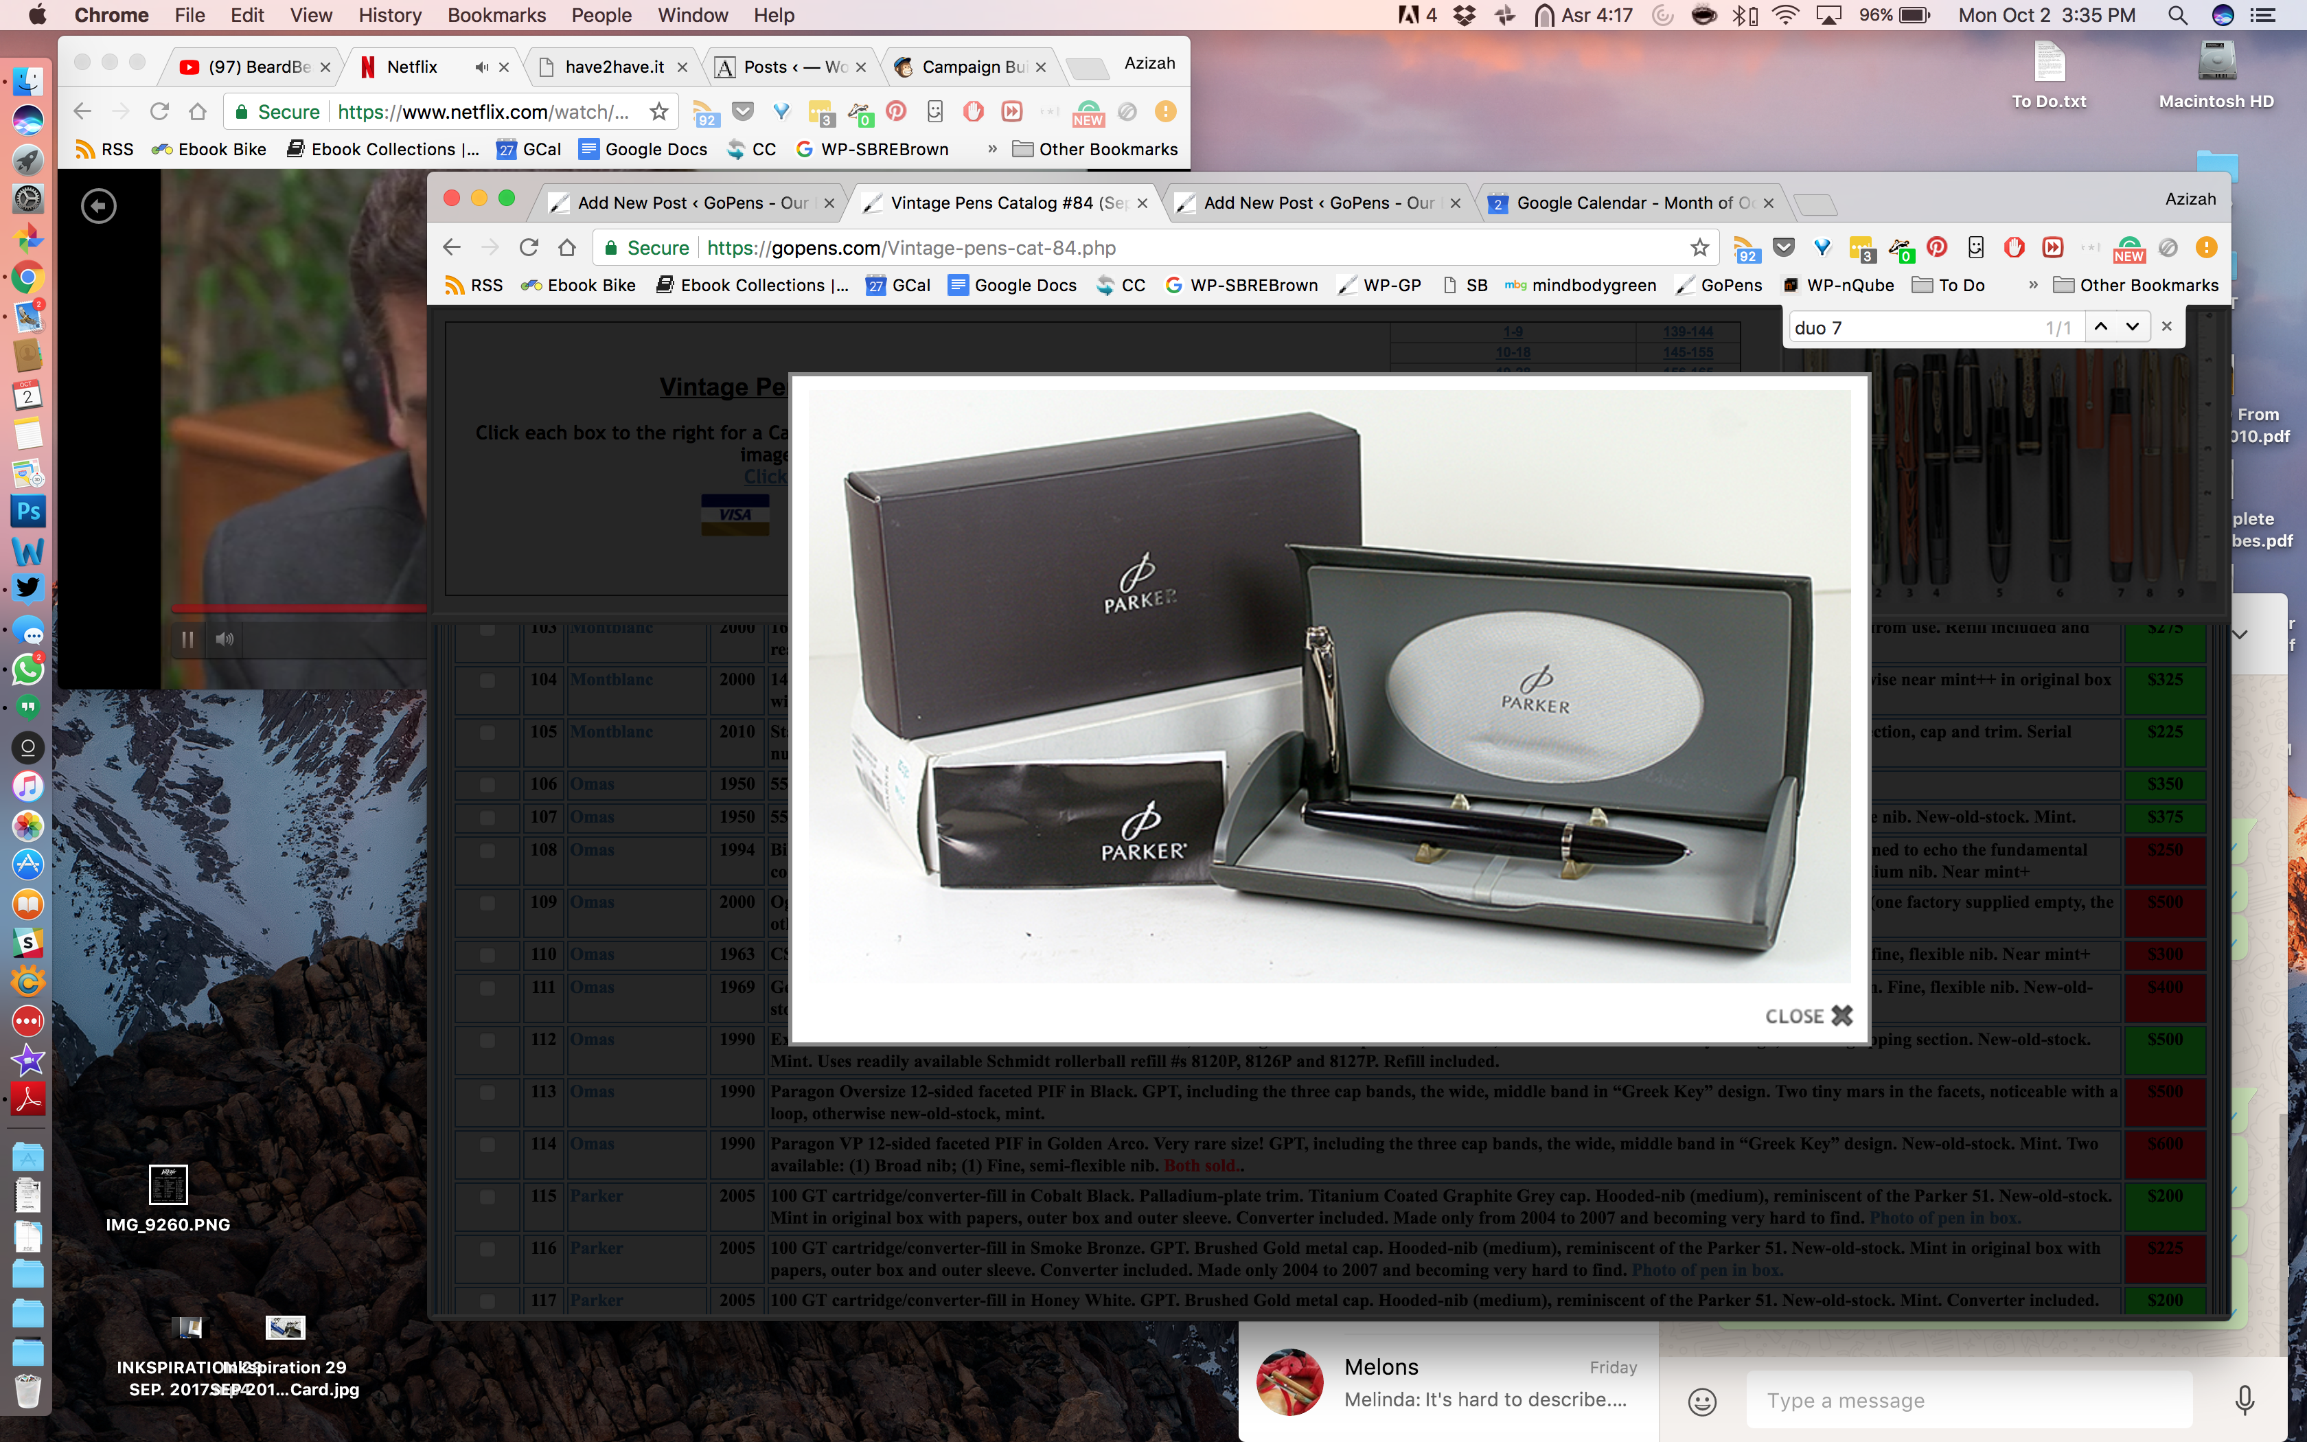Open Melons chat in WhatsApp

(x=1449, y=1382)
